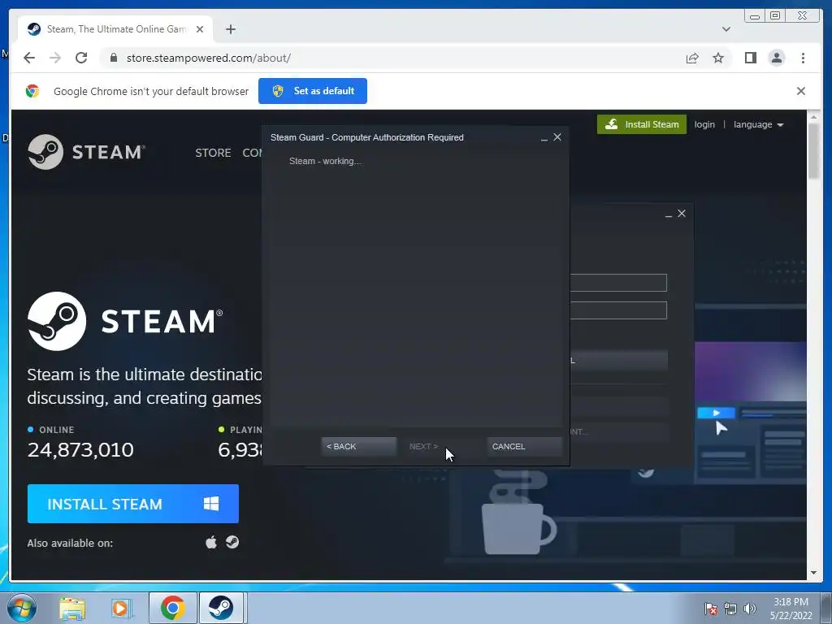
Task: Open the Chrome profile avatar menu
Action: pos(776,58)
